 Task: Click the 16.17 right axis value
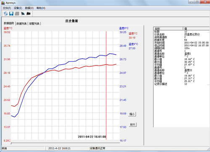tap(123, 141)
